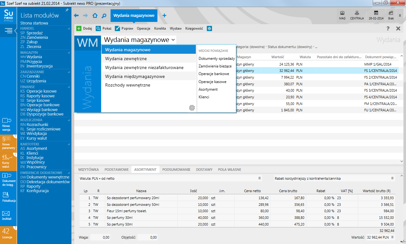Click the search magnifier icon next to home

(x=104, y=16)
